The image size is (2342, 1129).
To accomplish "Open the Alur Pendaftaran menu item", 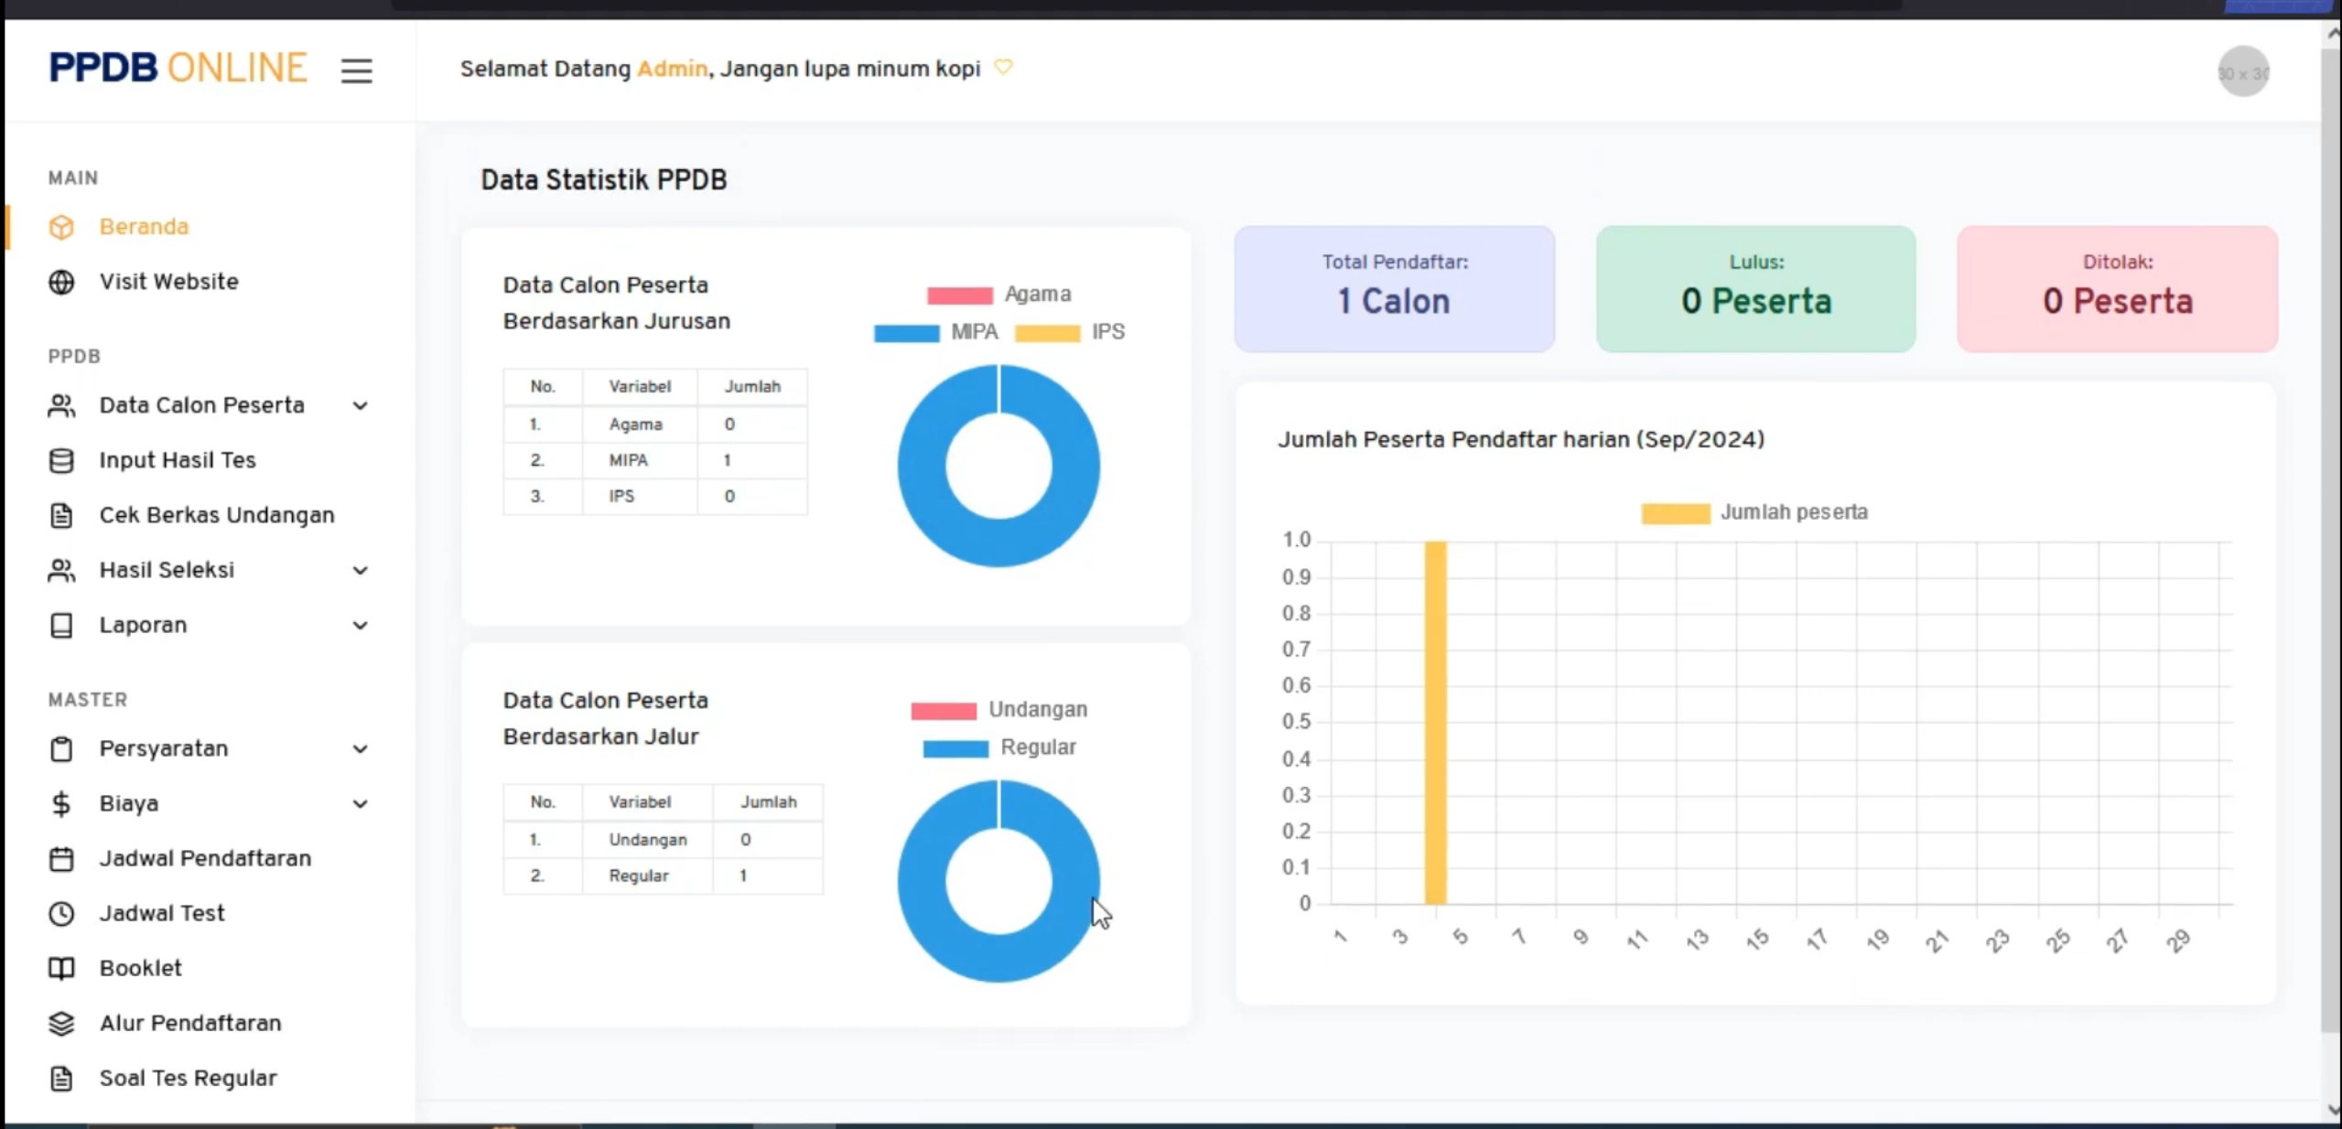I will [x=190, y=1023].
